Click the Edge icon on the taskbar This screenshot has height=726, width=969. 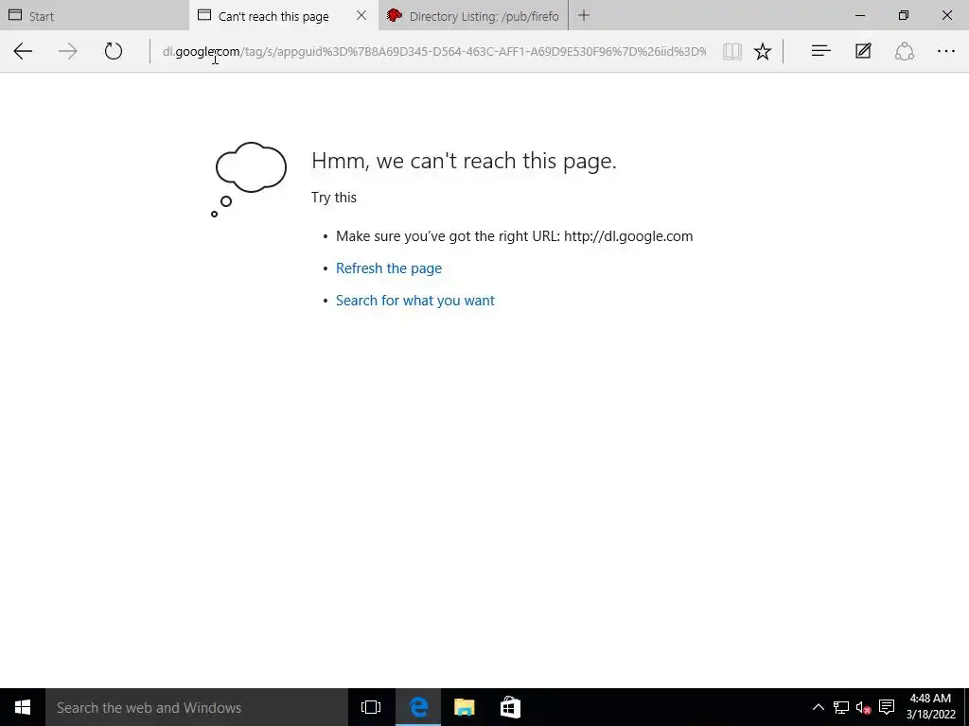[418, 707]
